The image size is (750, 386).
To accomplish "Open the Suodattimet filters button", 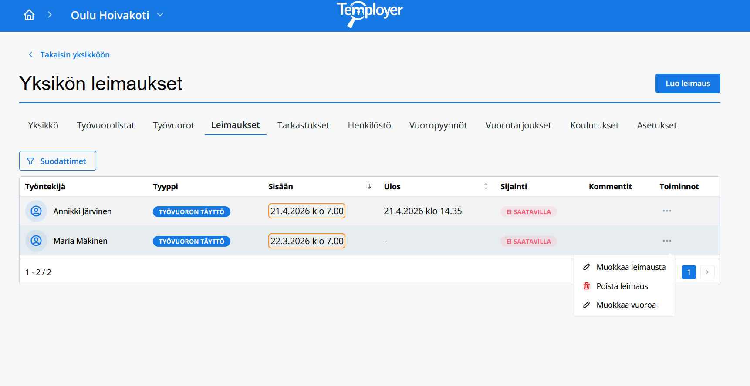I will (x=57, y=161).
